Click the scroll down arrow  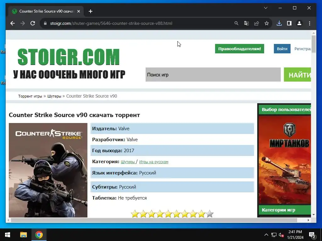tap(314, 215)
